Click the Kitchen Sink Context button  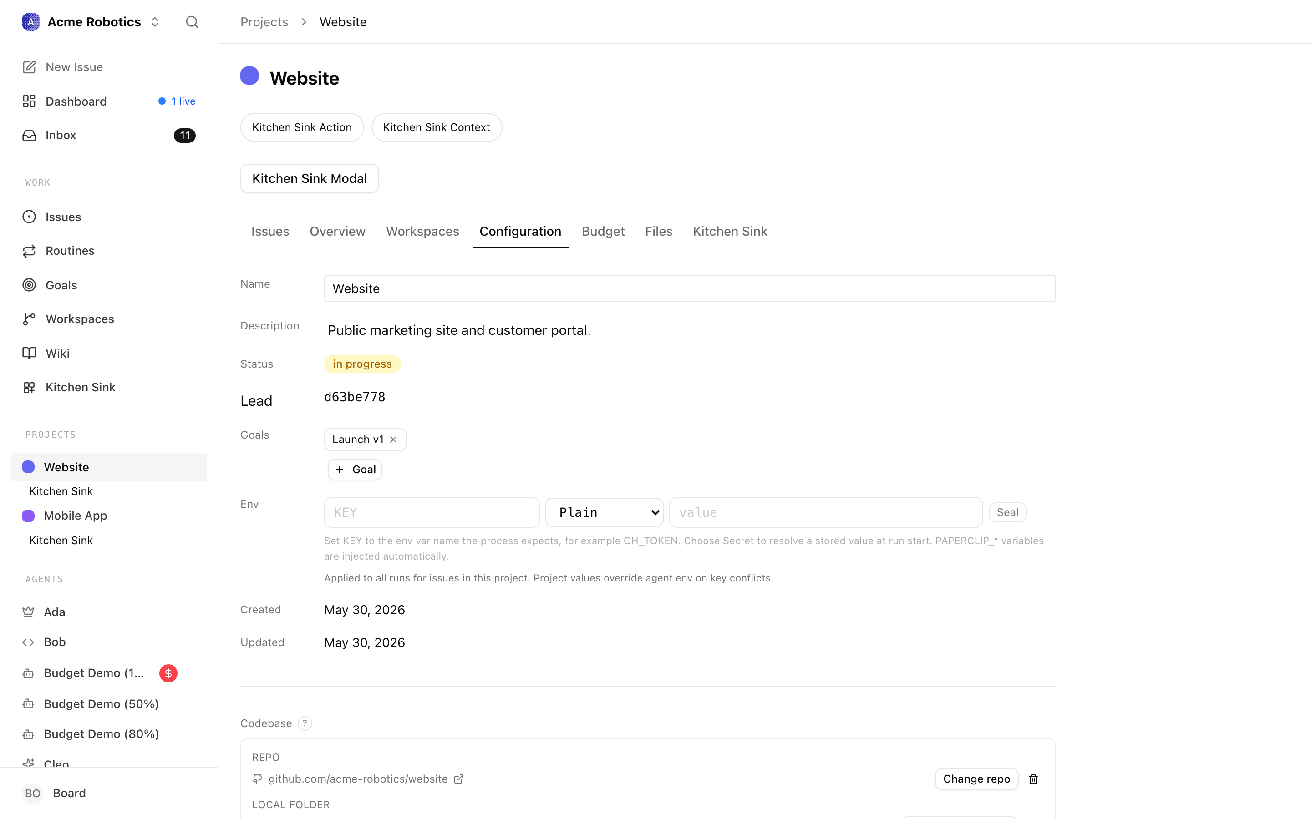coord(437,127)
